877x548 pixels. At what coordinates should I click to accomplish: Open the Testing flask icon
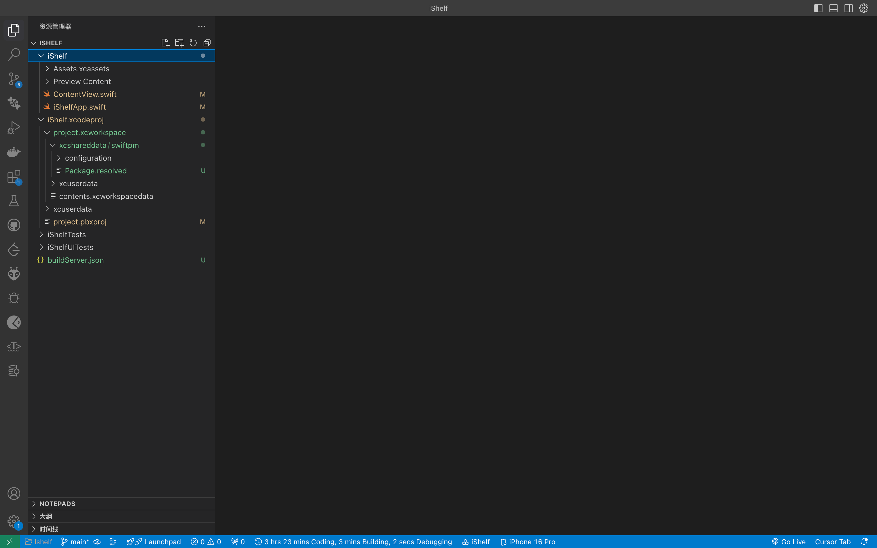pyautogui.click(x=14, y=201)
